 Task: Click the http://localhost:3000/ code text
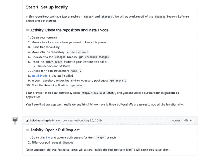coord(98,93)
